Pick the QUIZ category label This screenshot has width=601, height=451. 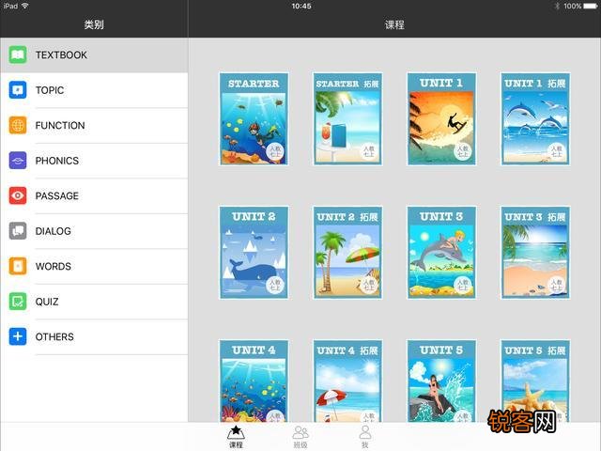pyautogui.click(x=47, y=302)
